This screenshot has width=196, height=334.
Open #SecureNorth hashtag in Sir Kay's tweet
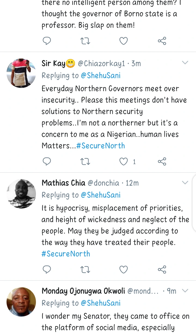tap(100, 146)
